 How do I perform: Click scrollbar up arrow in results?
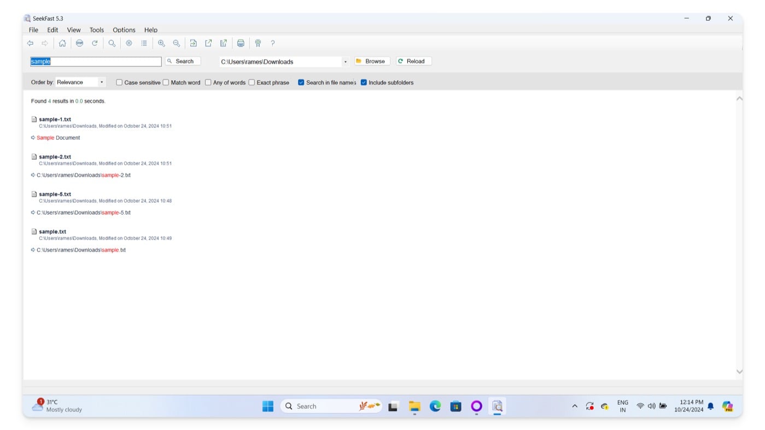[739, 99]
